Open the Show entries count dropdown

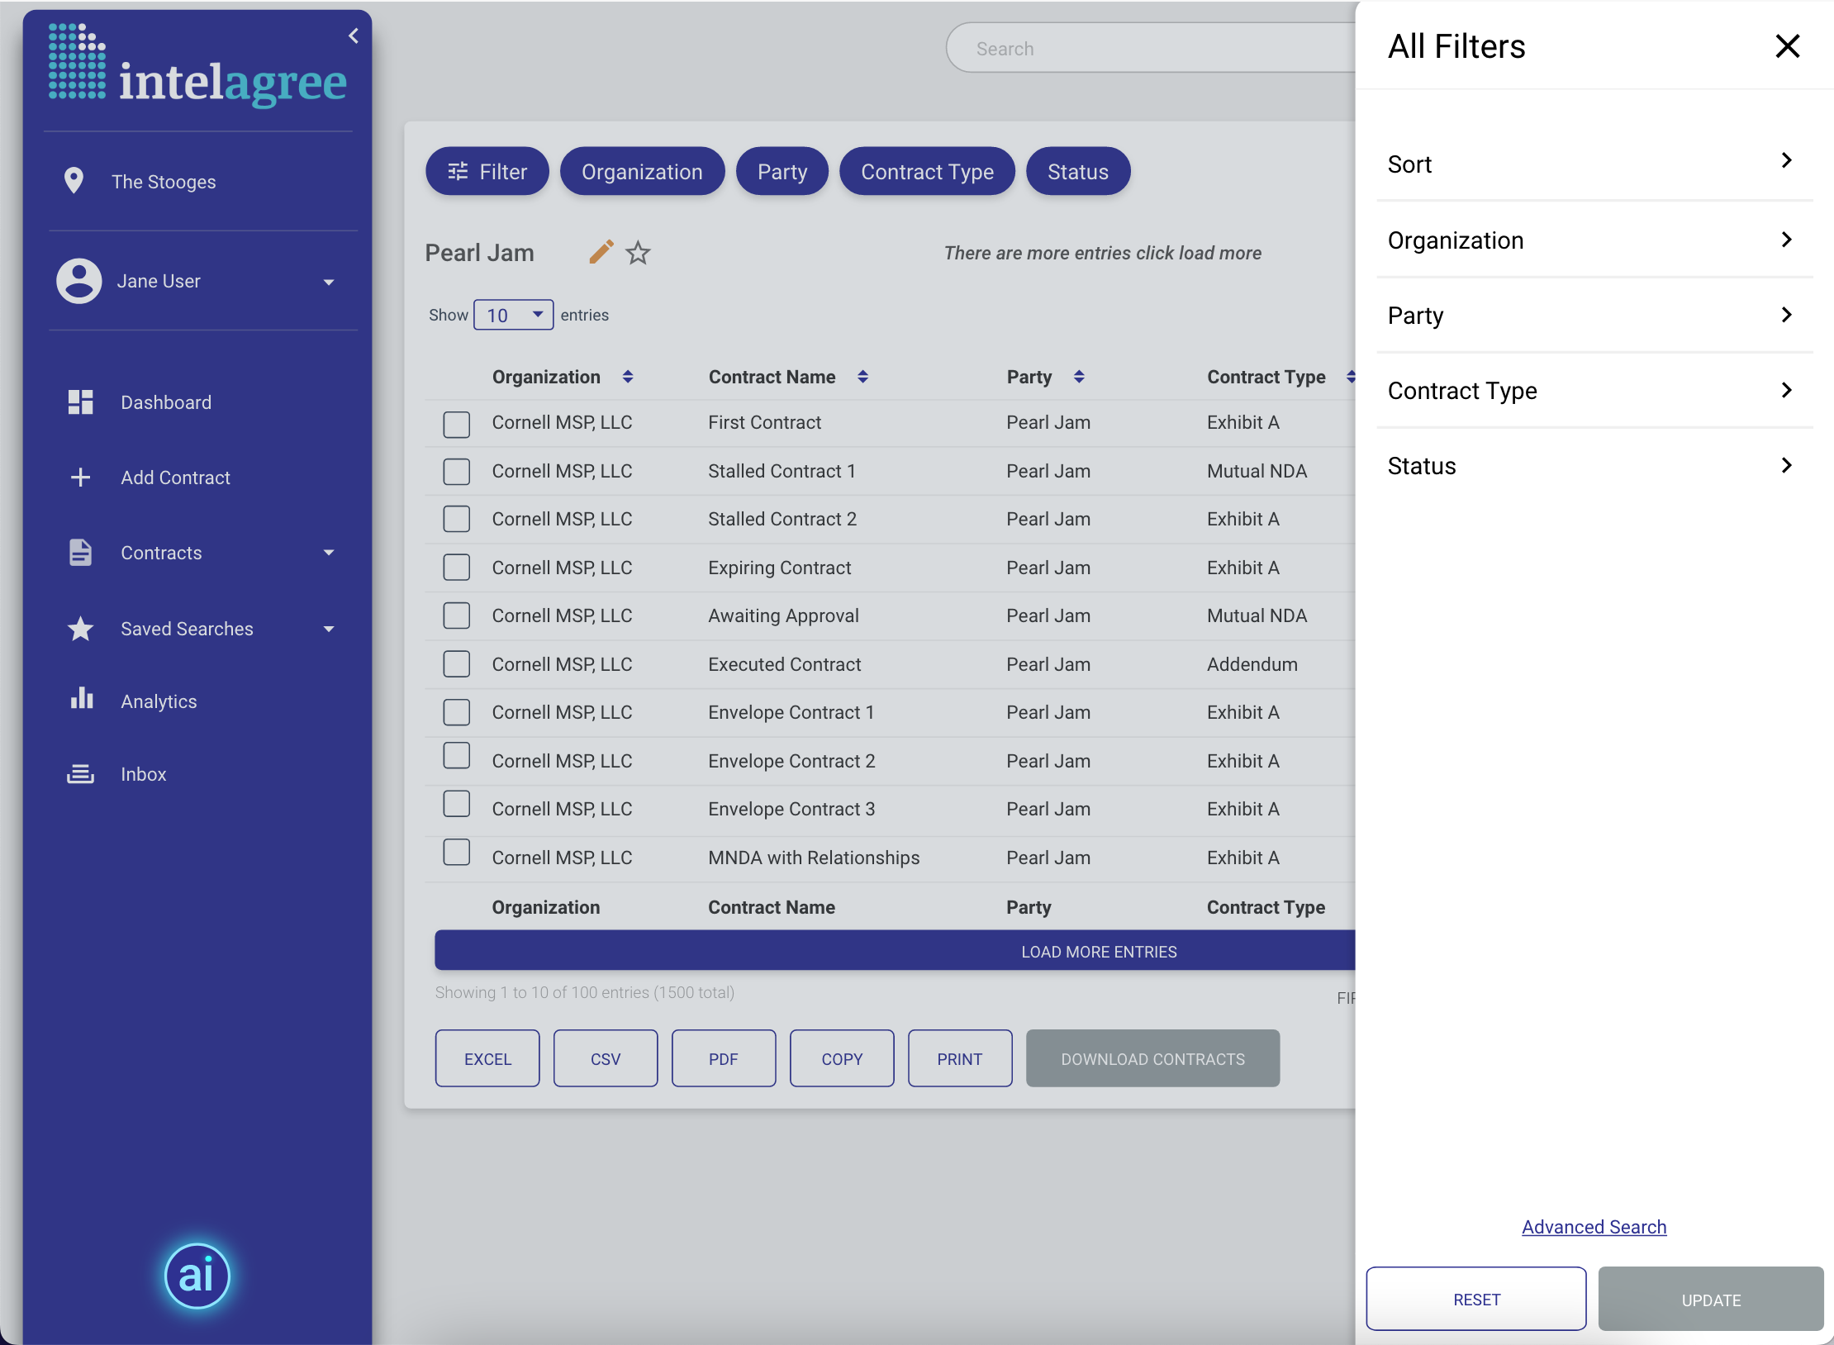point(513,315)
